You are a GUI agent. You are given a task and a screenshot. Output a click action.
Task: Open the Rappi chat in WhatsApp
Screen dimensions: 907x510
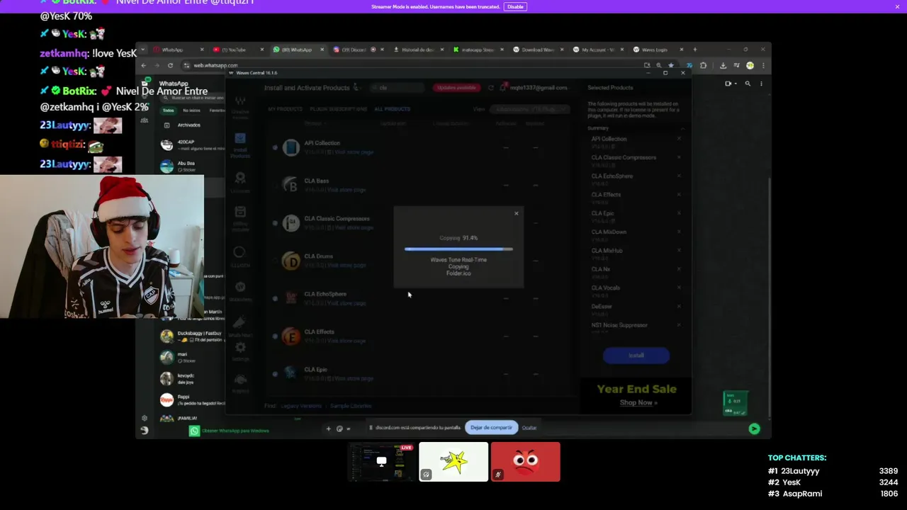(x=191, y=400)
